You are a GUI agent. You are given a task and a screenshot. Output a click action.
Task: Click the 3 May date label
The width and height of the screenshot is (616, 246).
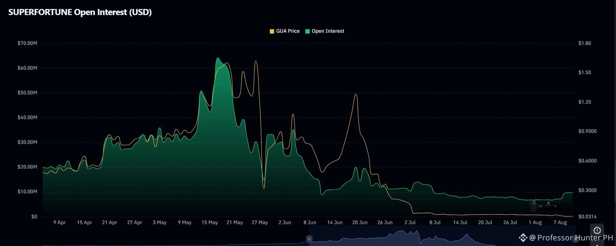click(160, 222)
